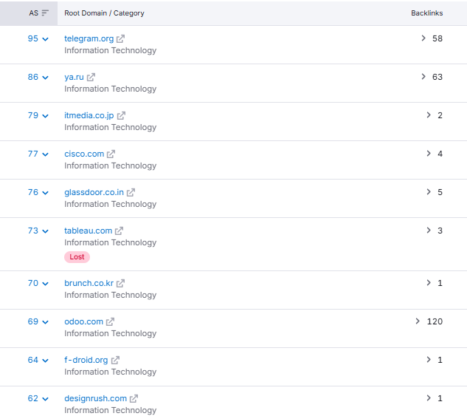Click Information Technology under cisco.com
Screen dimensions: 467x416
click(x=111, y=166)
